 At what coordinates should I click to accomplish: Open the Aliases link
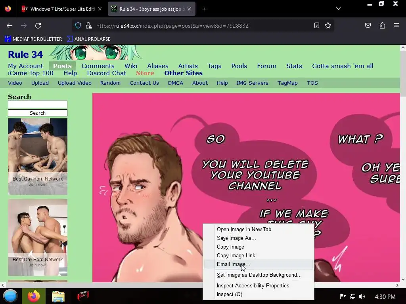pyautogui.click(x=158, y=66)
